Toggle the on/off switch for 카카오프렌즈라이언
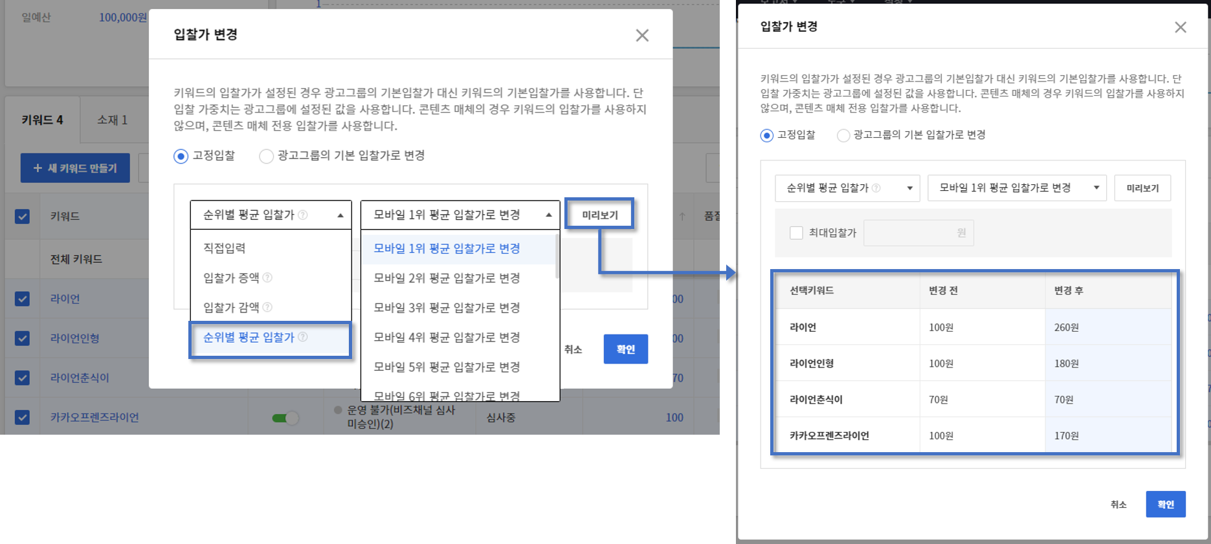 [x=285, y=418]
